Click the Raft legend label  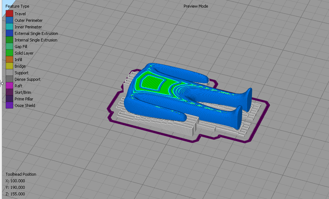tap(18, 86)
